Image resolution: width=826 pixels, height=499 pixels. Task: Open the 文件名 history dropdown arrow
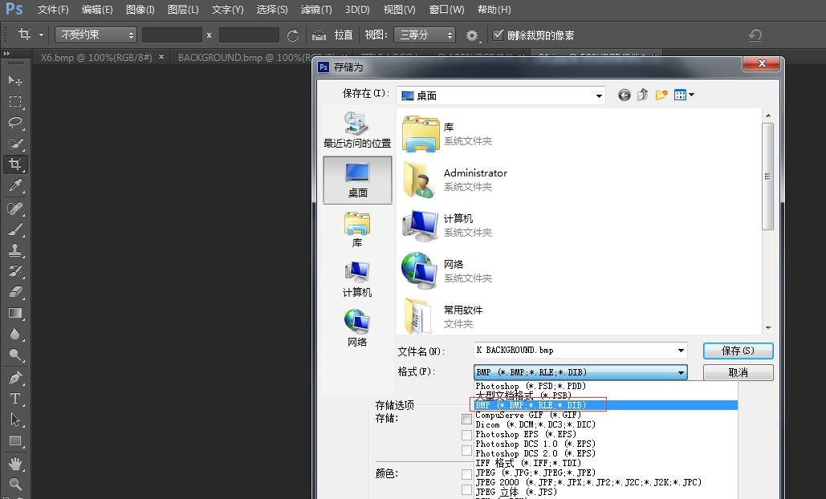682,351
